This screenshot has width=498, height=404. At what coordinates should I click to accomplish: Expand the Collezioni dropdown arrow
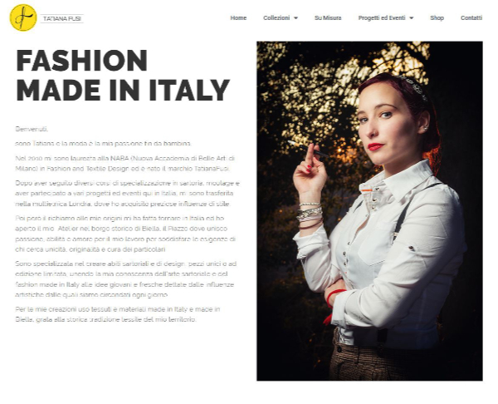coord(295,18)
